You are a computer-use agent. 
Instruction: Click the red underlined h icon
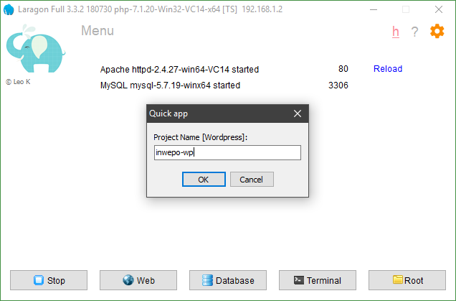396,32
